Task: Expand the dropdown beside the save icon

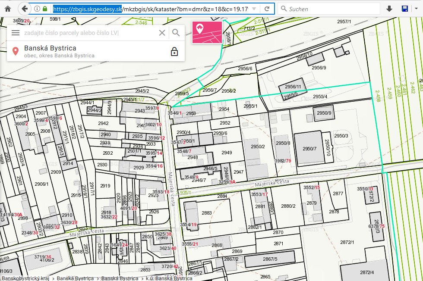Action: click(415, 9)
